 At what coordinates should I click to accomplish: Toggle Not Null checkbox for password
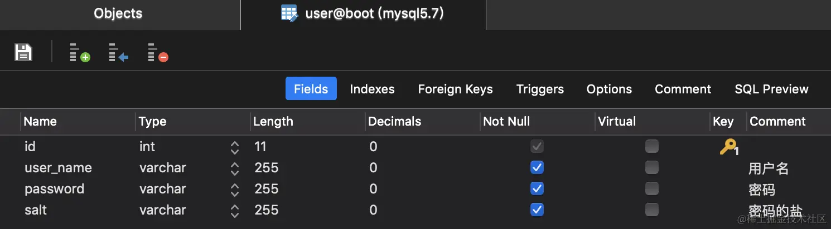pos(537,189)
